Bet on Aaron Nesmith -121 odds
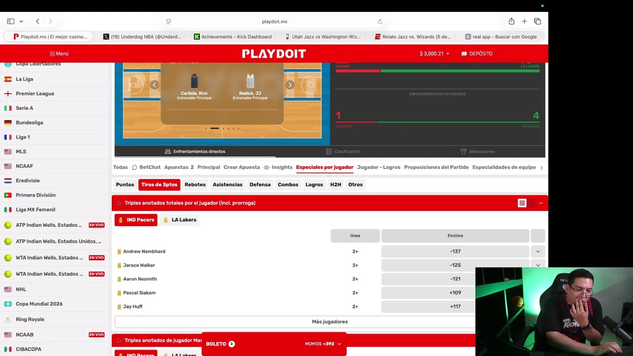 [x=455, y=279]
